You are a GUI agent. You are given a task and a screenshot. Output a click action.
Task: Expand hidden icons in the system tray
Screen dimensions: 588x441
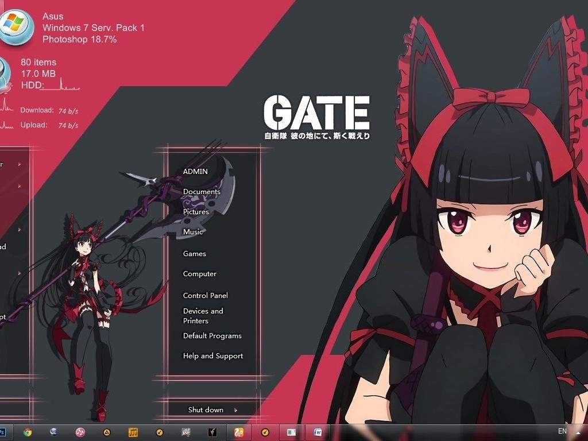pos(578,432)
